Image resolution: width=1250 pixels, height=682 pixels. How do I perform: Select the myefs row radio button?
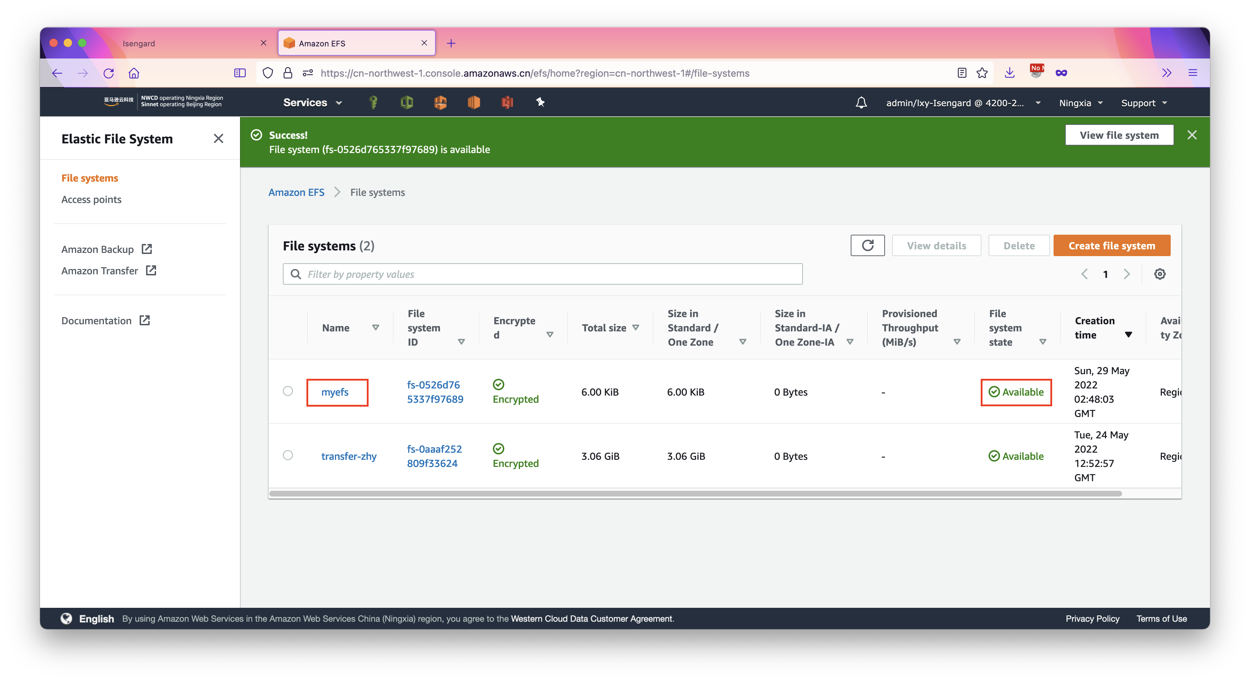click(288, 391)
